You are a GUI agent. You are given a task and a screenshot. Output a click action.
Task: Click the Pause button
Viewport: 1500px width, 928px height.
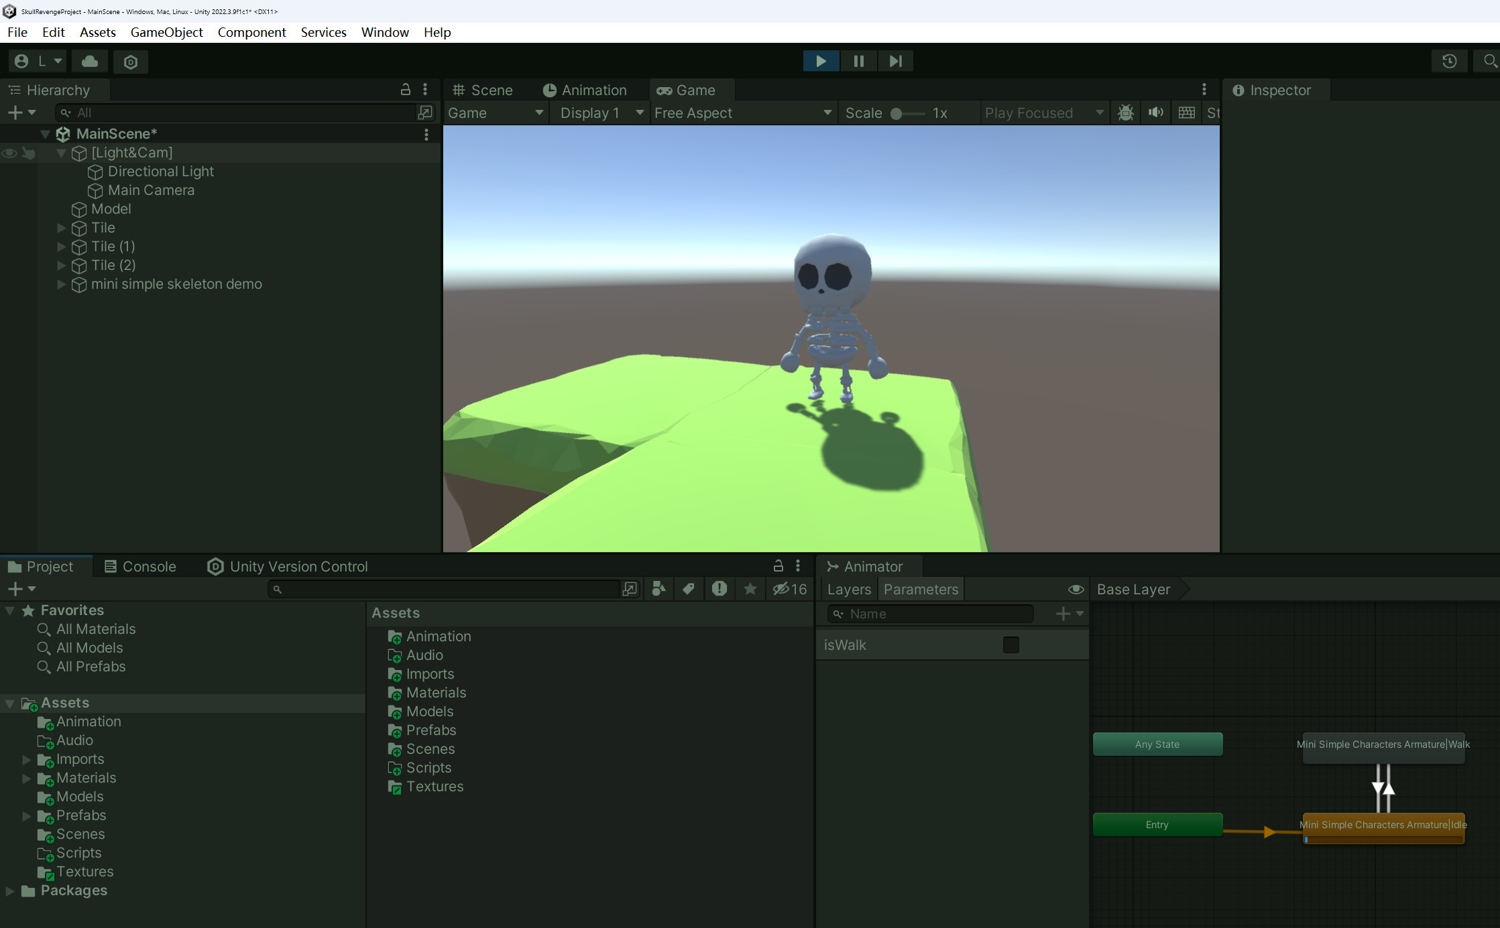point(858,61)
